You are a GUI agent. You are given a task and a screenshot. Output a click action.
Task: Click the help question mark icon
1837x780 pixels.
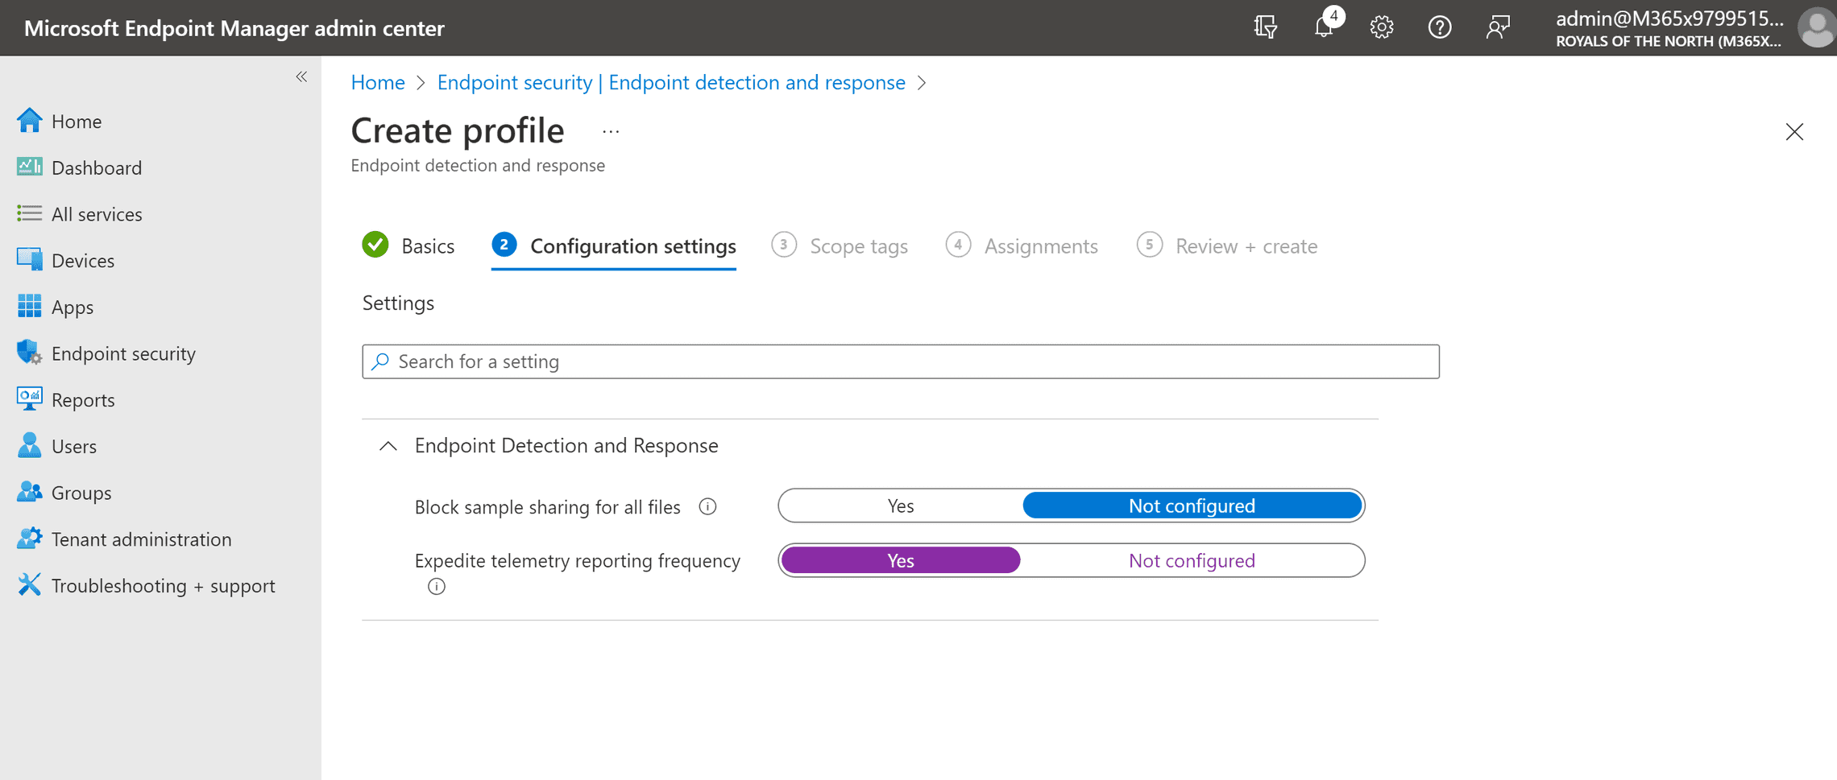[1439, 27]
